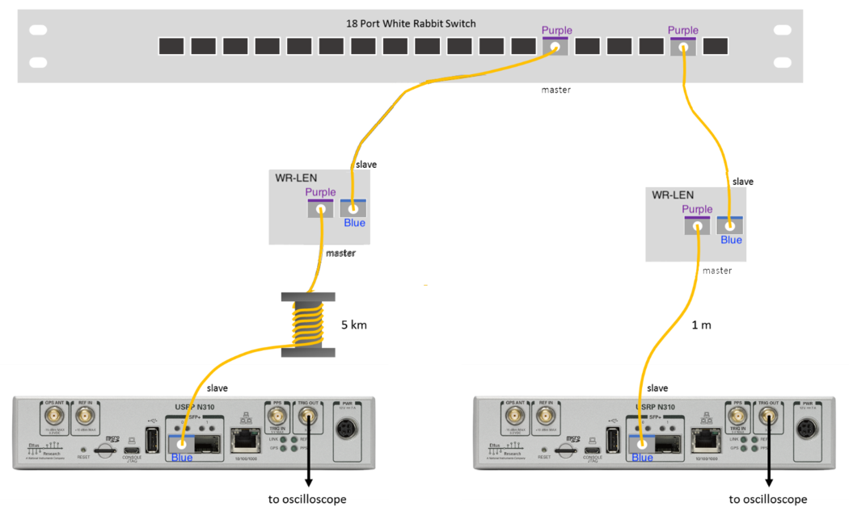Image resolution: width=849 pixels, height=515 pixels.
Task: Click the Blue SFP+ cage on right USRP N310
Action: point(641,443)
